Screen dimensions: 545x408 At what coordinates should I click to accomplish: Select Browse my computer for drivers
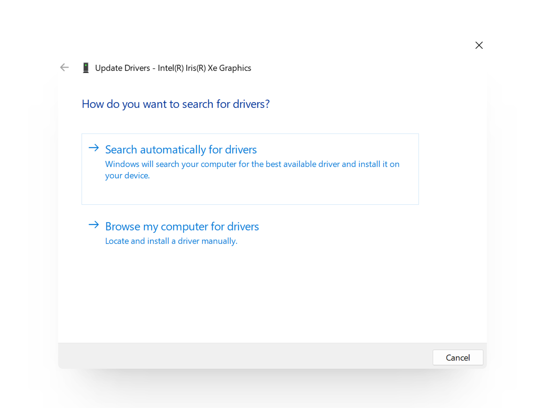(x=182, y=226)
